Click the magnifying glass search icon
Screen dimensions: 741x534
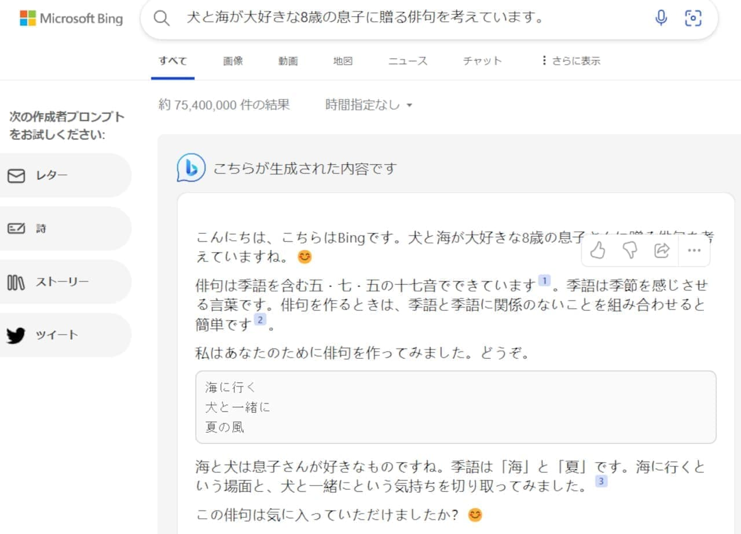[162, 19]
